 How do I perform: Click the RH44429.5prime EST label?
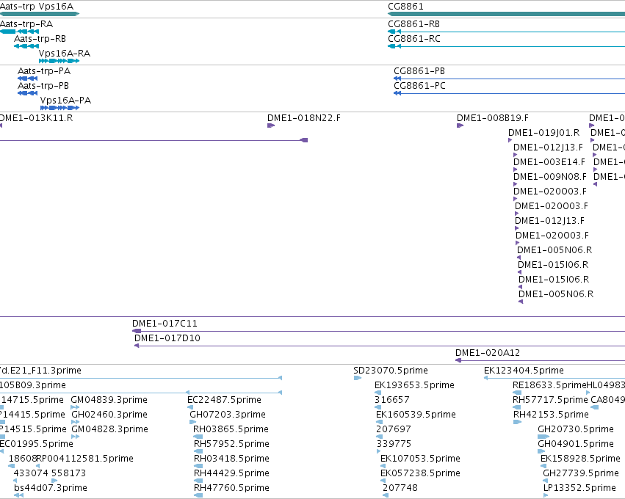coord(231,473)
